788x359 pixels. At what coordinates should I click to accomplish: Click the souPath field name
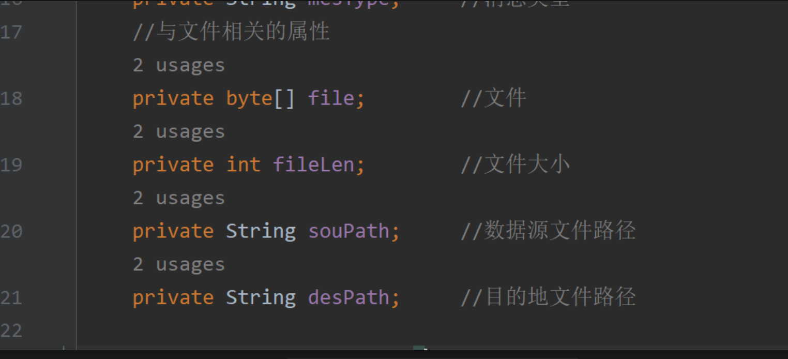click(x=348, y=231)
